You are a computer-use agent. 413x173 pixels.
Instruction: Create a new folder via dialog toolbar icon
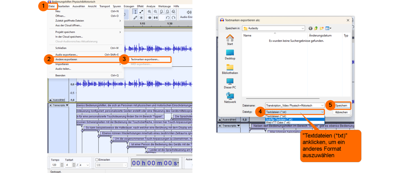321,28
